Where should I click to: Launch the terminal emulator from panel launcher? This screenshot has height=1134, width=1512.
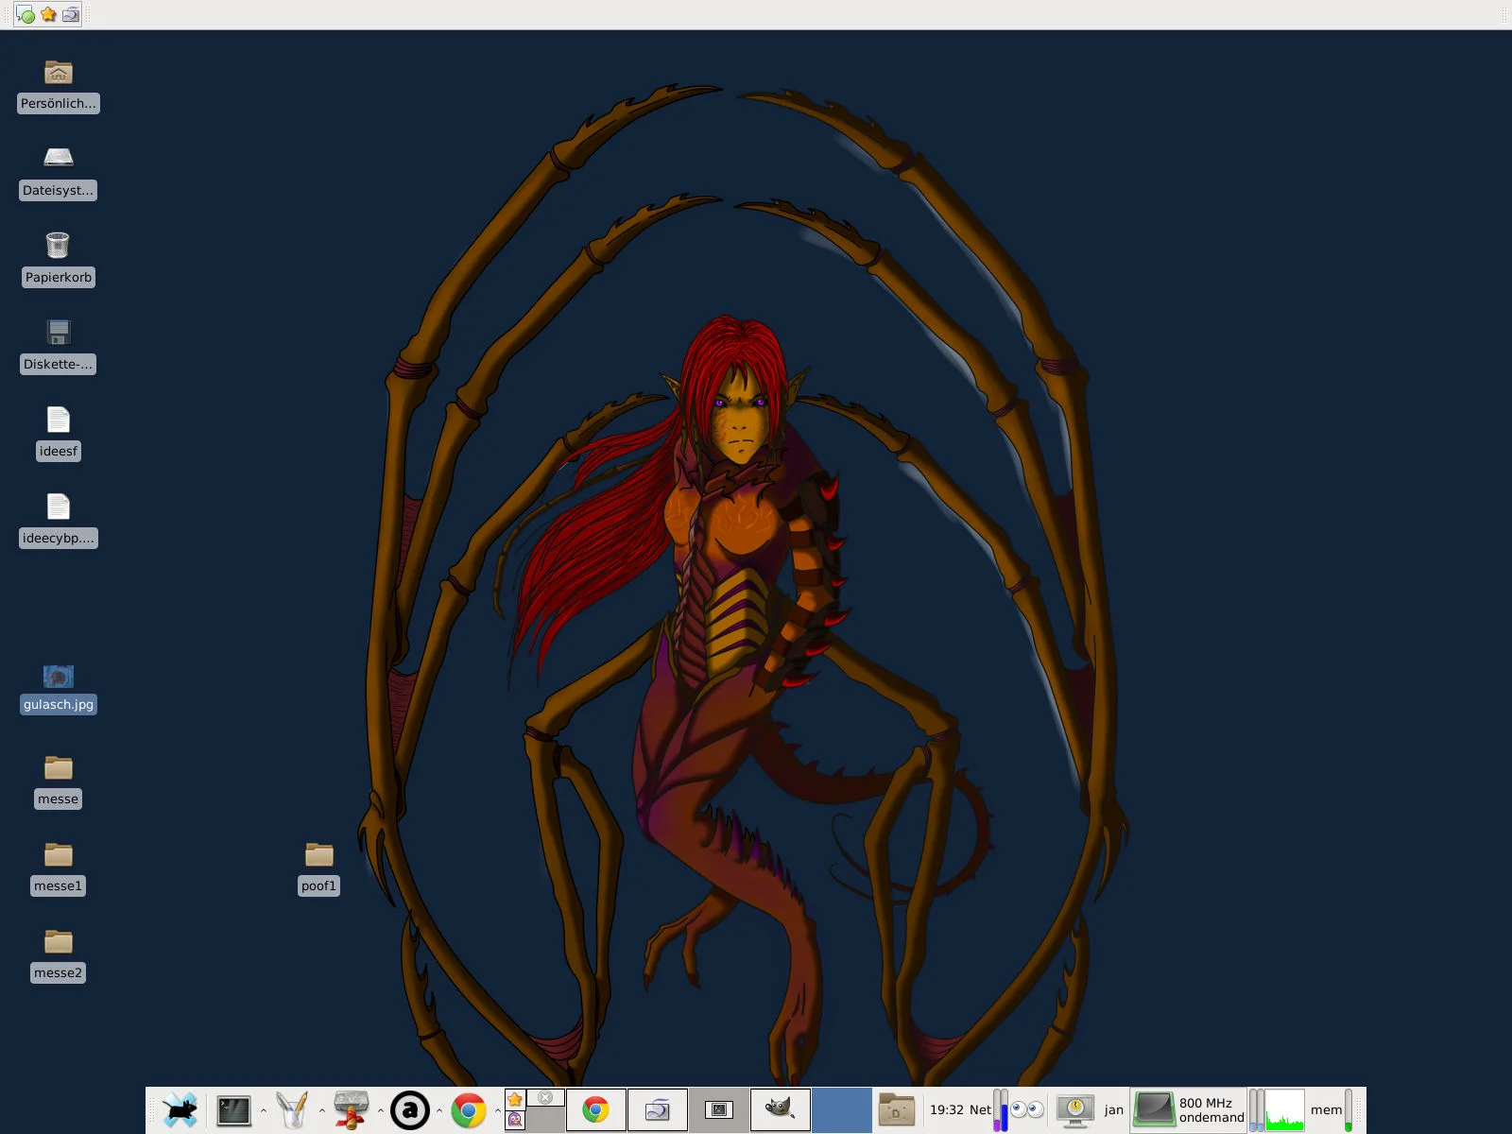[233, 1110]
